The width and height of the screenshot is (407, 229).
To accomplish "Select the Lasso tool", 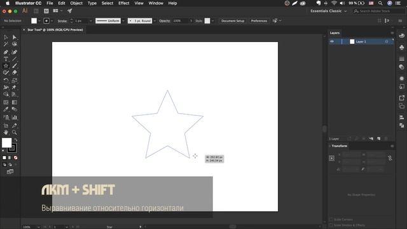I will 14,44.
